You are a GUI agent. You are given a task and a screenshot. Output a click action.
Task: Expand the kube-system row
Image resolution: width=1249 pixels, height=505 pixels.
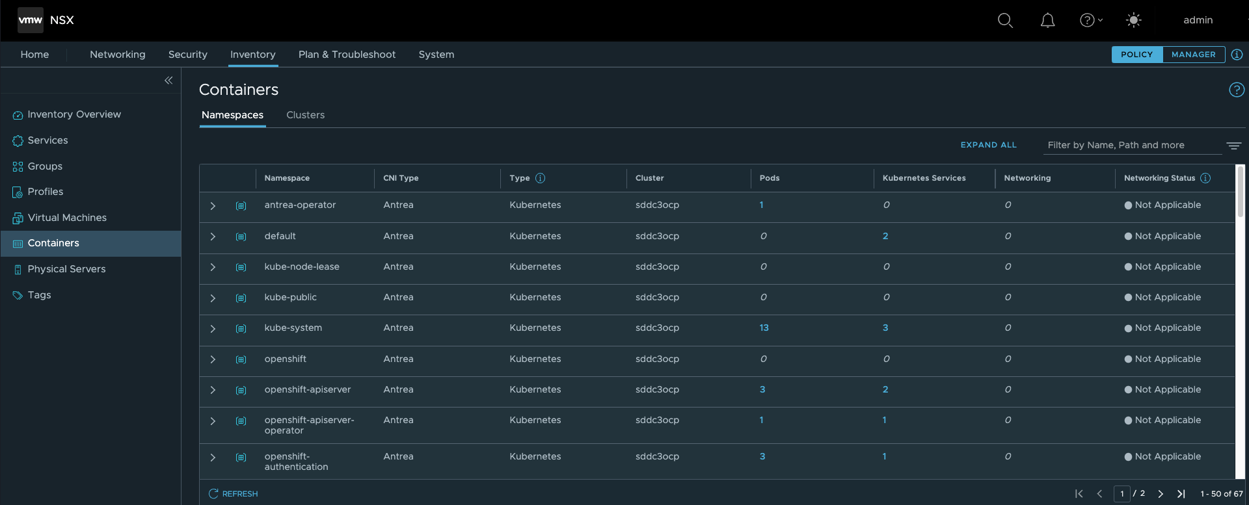[213, 329]
